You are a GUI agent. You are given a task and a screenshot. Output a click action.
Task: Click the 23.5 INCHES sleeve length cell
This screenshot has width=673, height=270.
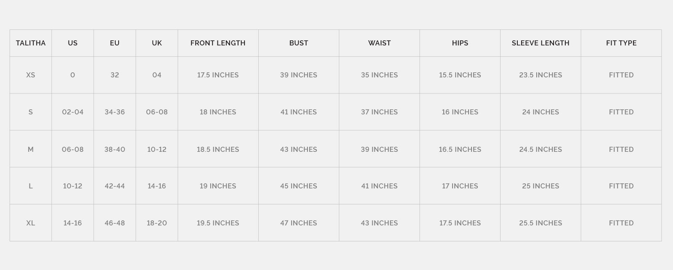tap(541, 75)
